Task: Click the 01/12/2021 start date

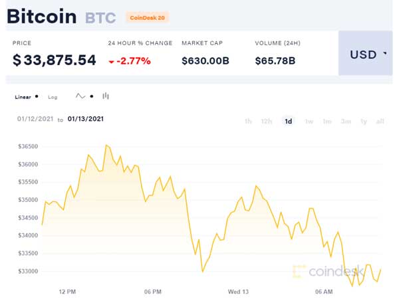Action: click(x=34, y=120)
